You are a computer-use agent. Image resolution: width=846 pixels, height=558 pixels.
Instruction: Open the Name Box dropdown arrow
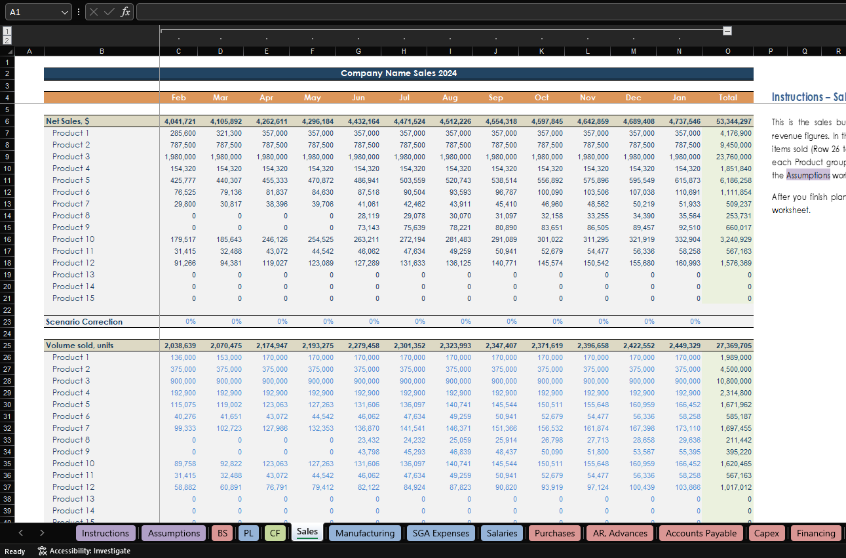65,12
